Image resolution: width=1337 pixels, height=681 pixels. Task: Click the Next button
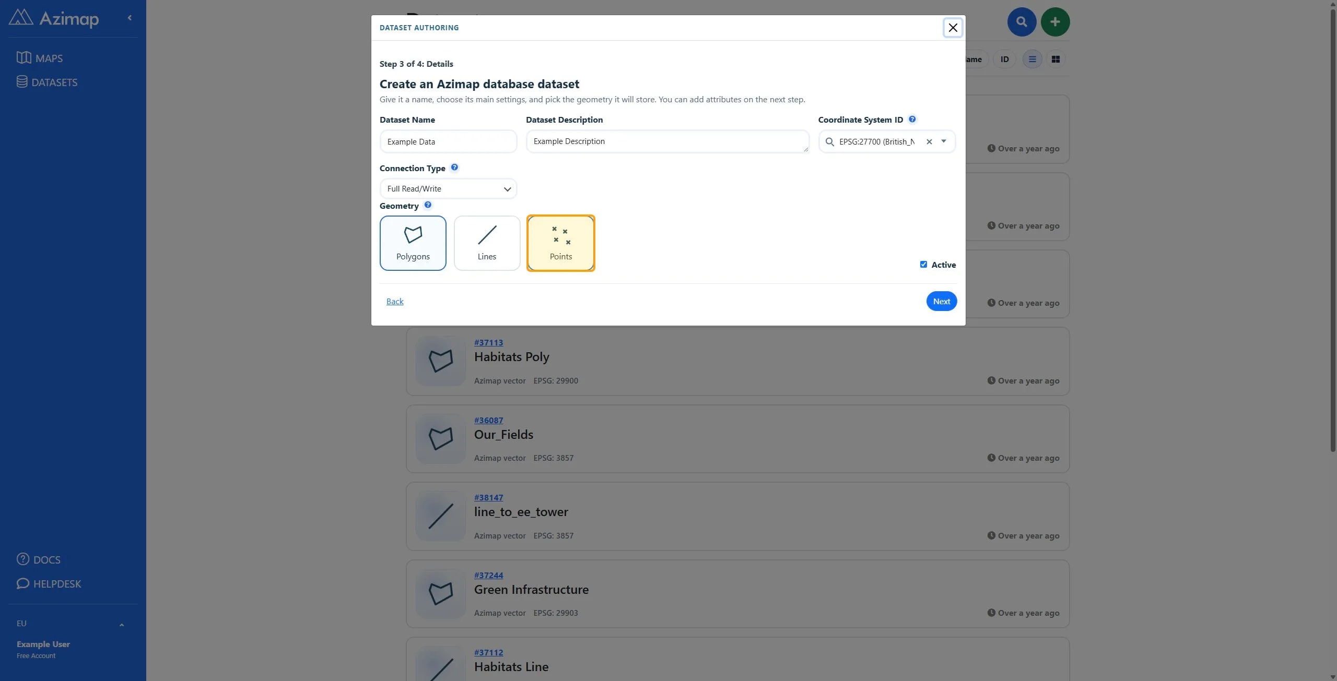click(942, 301)
